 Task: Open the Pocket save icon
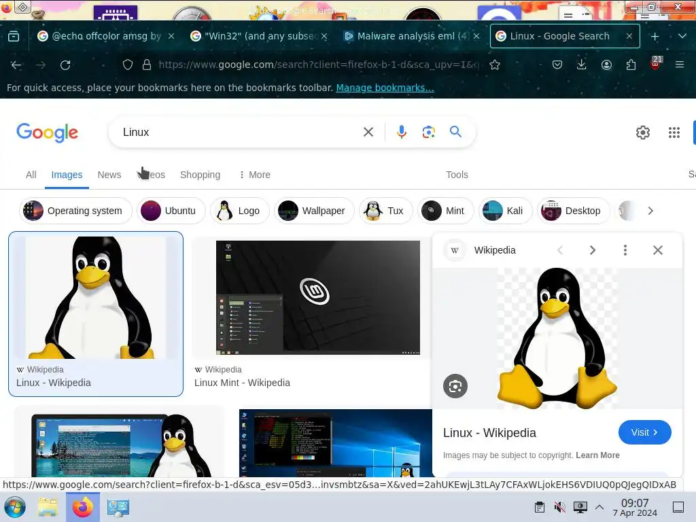click(x=557, y=65)
